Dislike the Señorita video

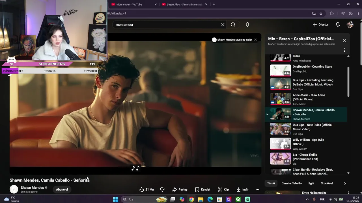point(162,189)
